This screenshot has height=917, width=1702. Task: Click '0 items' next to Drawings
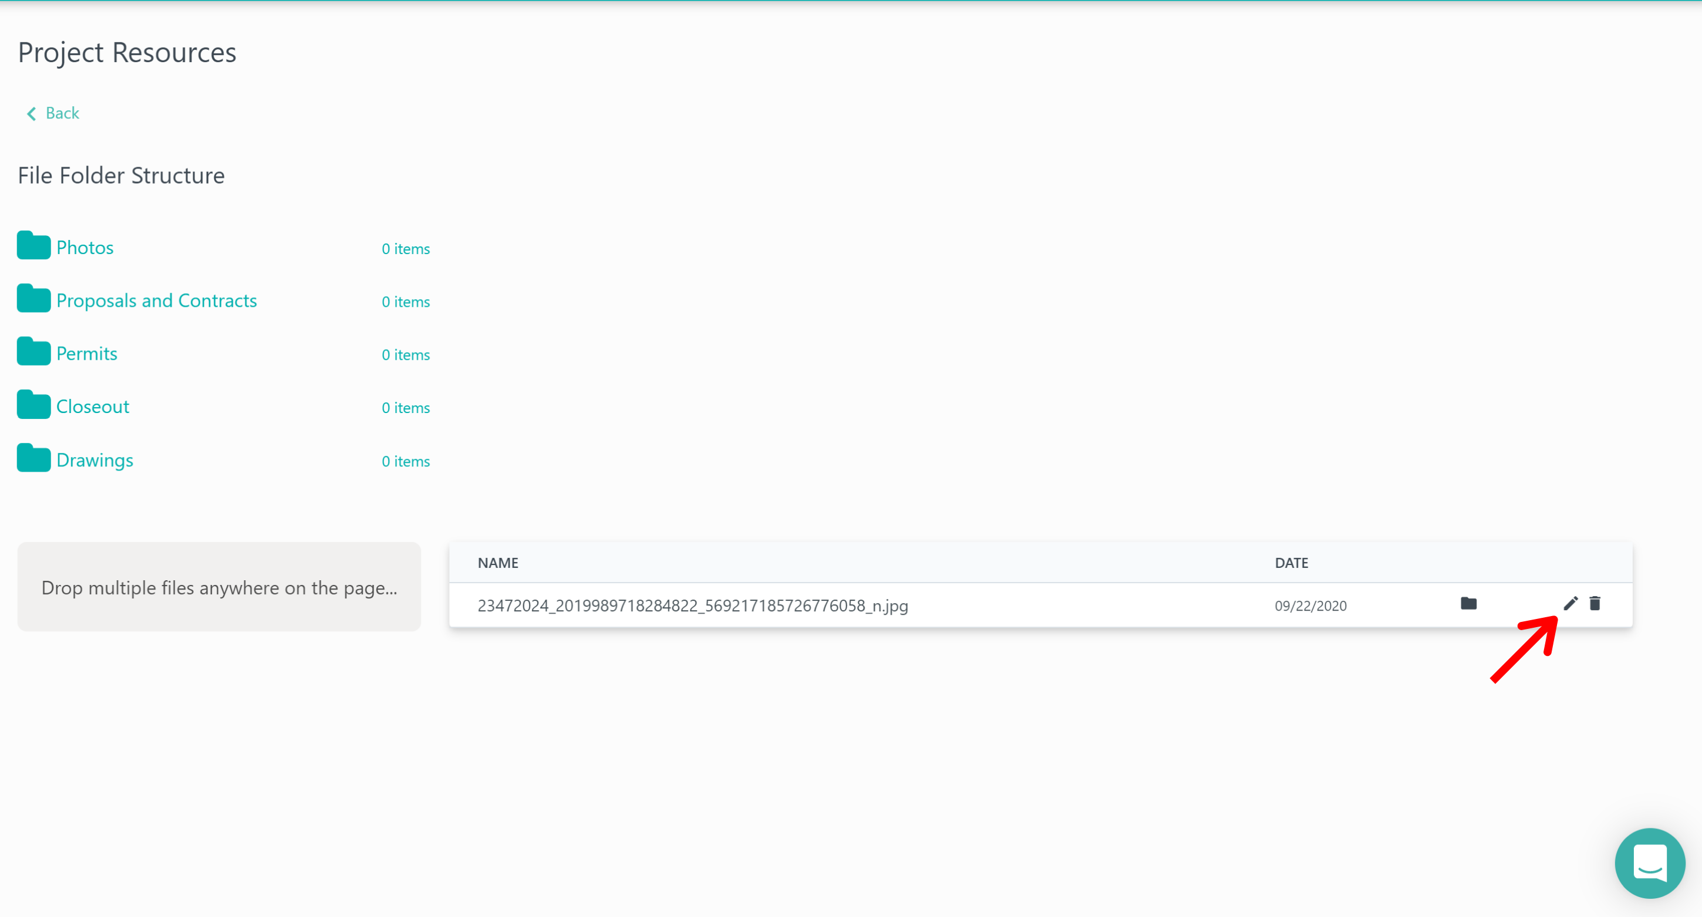[x=406, y=462]
